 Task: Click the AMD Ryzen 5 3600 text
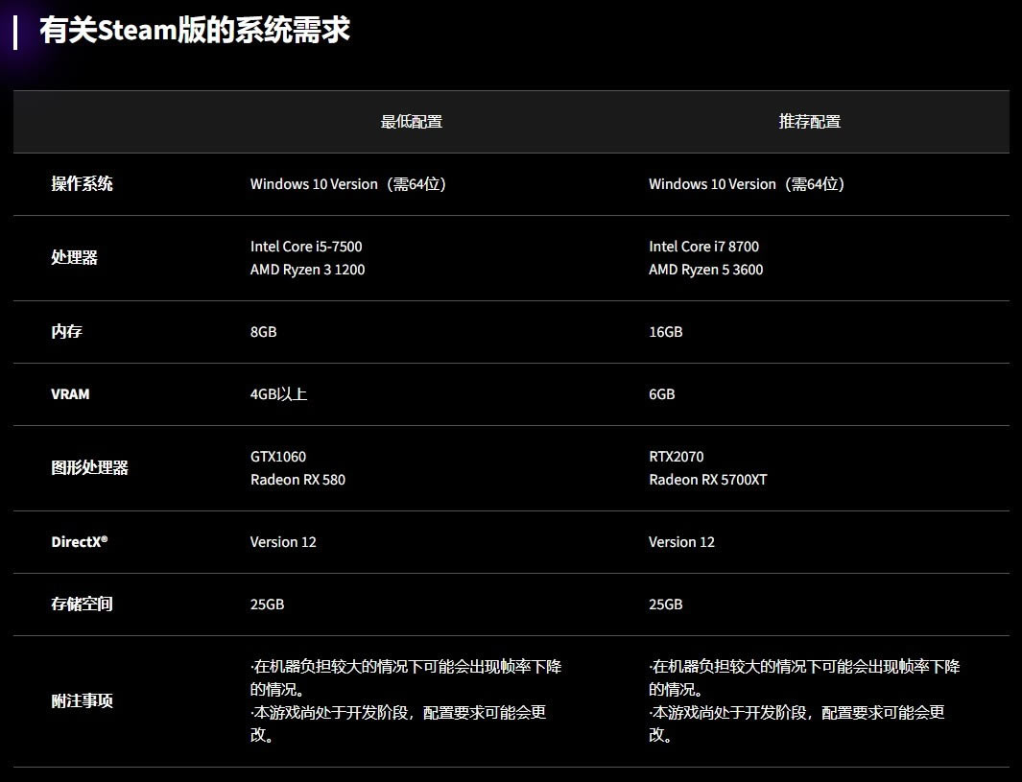point(705,270)
